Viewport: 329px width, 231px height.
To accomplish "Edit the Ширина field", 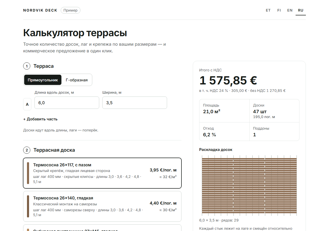I will (x=135, y=103).
